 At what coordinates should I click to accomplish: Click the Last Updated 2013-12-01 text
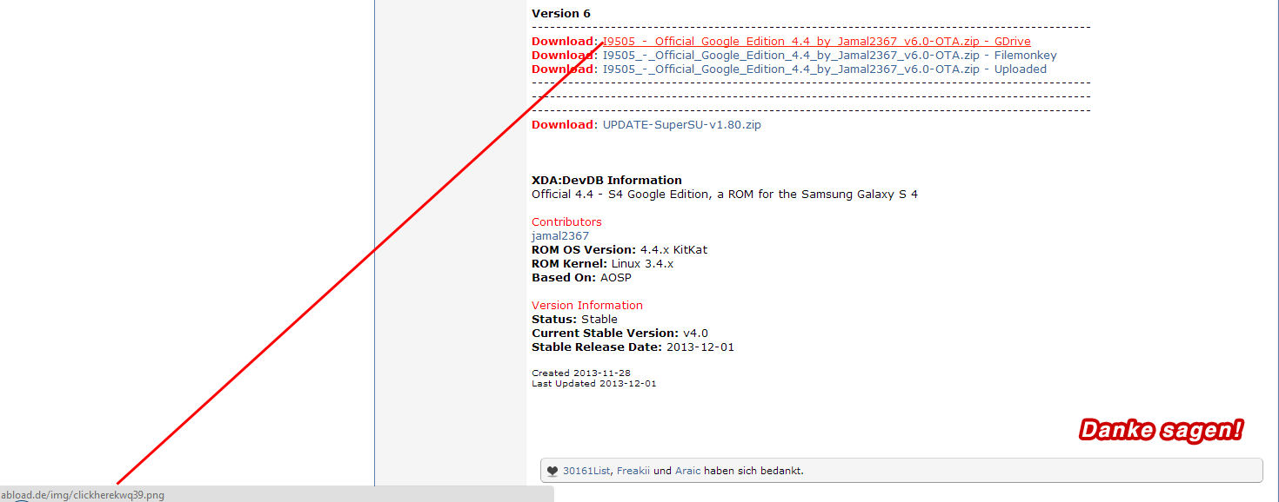[594, 384]
